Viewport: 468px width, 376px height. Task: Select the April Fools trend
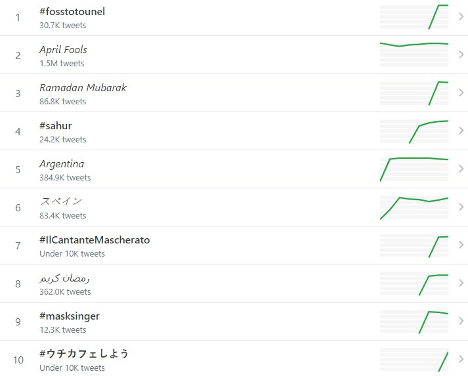63,50
